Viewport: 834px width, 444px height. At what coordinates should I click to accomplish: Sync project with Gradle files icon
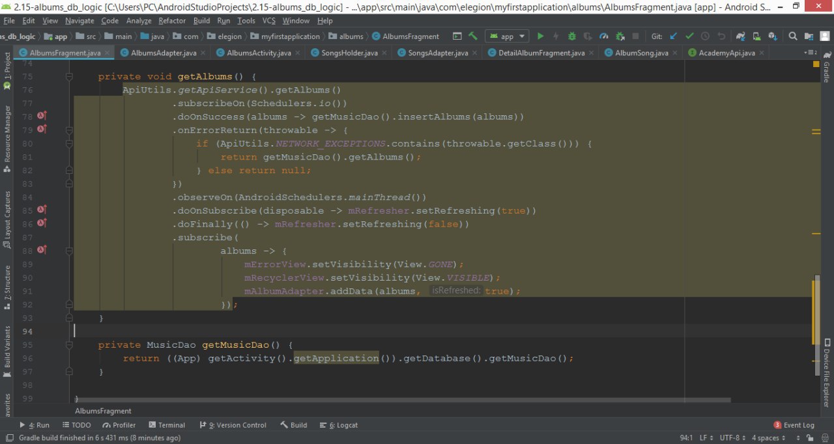pos(741,36)
